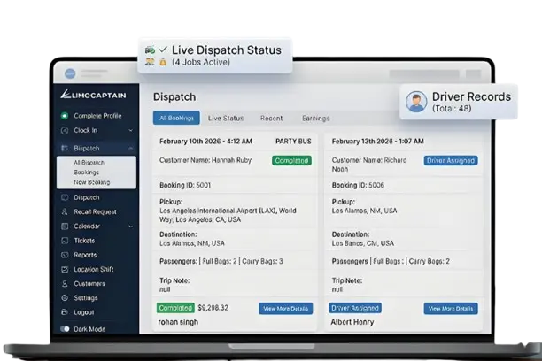Click the Location Shift icon
The height and width of the screenshot is (361, 542).
(64, 269)
